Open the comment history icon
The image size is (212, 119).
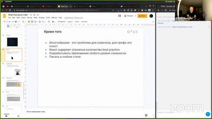tap(120, 16)
